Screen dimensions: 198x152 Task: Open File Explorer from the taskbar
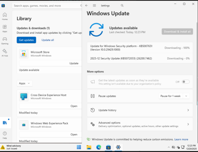[x=89, y=147]
